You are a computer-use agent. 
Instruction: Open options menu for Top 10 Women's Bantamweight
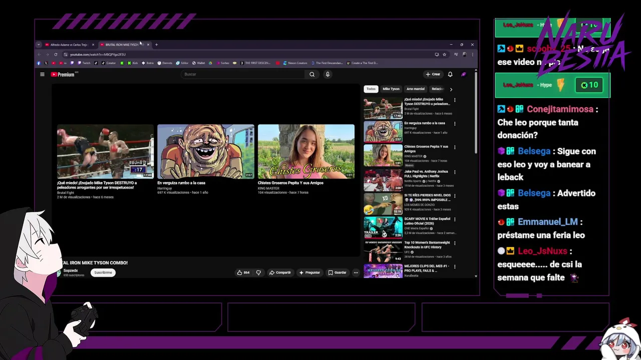[455, 243]
